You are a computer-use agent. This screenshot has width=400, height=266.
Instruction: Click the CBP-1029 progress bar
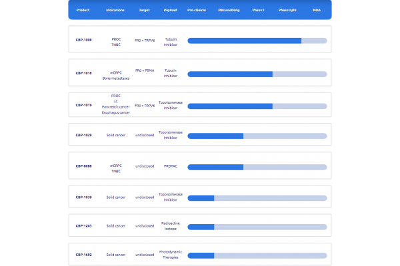[x=257, y=136]
